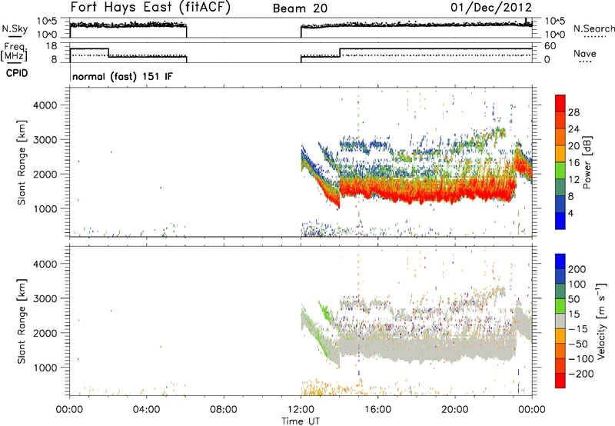The width and height of the screenshot is (615, 426).
Task: Click the '16:00' time tick label
Action: coord(377,410)
